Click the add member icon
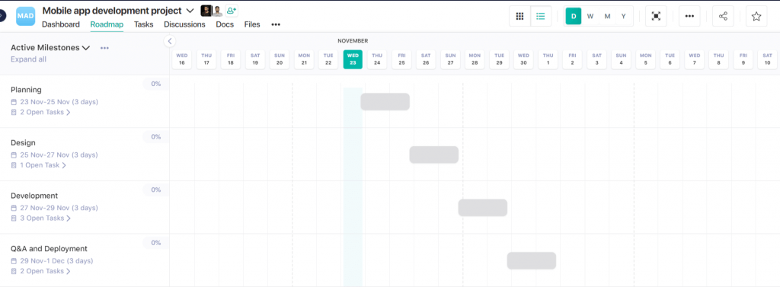Screen dimensions: 780x287 coord(232,11)
